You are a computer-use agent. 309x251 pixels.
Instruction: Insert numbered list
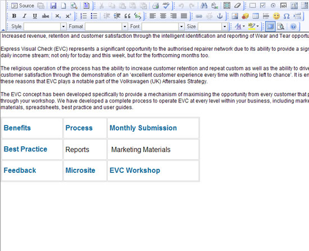(x=84, y=16)
